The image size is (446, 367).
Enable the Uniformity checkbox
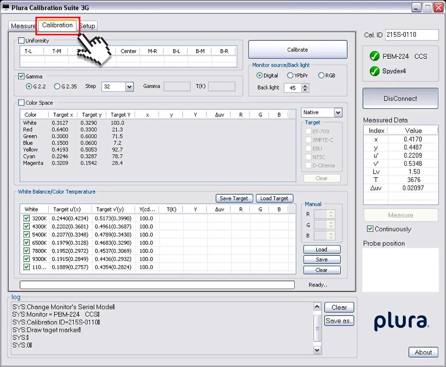[x=21, y=40]
